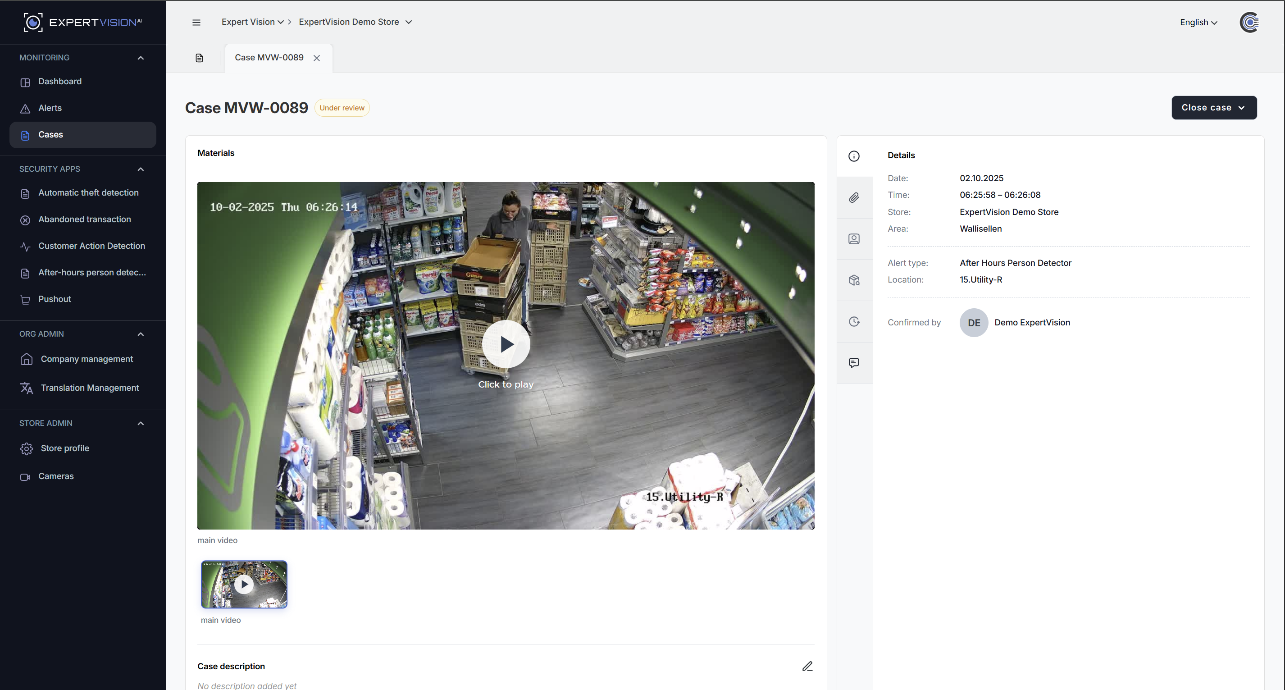Image resolution: width=1285 pixels, height=690 pixels.
Task: Click the info details panel icon
Action: pos(854,156)
